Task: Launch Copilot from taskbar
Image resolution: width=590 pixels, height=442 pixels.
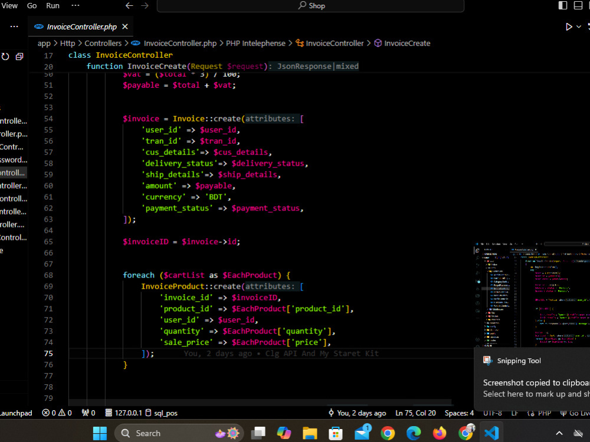Action: tap(284, 433)
